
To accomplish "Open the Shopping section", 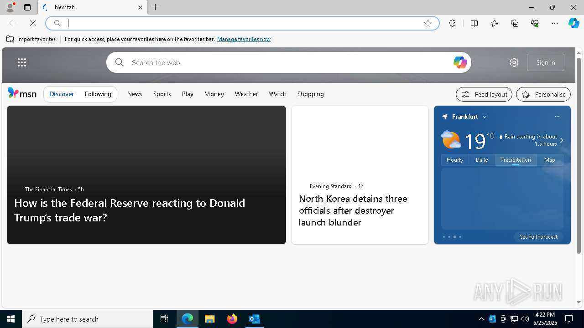I will (x=310, y=94).
